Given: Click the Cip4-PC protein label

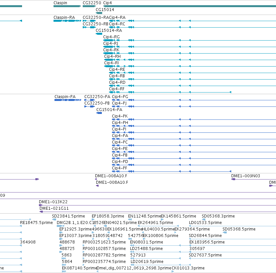Looking at the screenshot, I should pos(120,142).
